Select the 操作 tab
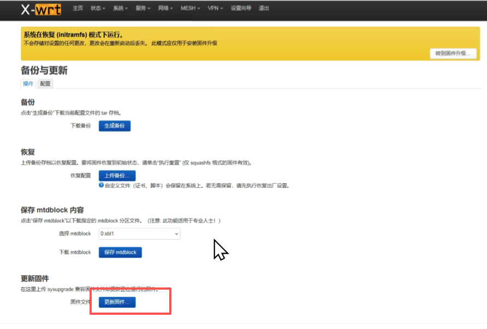487x329 pixels. [27, 84]
